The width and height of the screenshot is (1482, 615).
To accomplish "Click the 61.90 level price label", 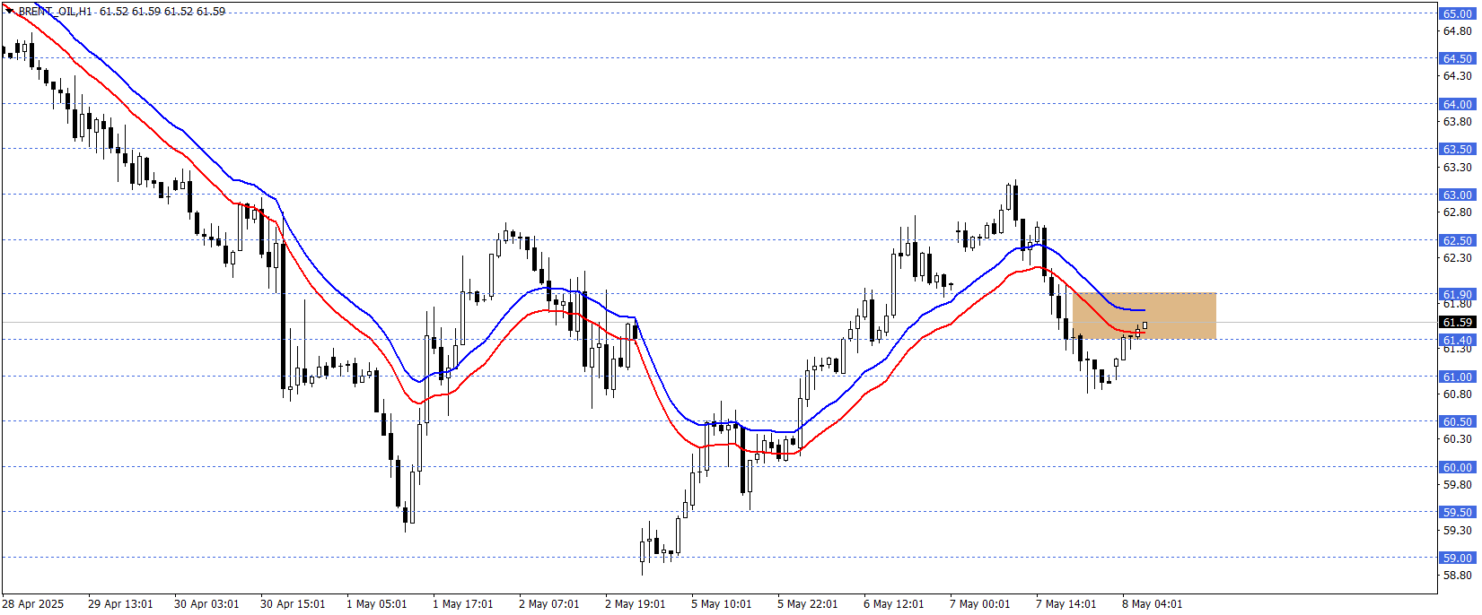I will [1458, 294].
